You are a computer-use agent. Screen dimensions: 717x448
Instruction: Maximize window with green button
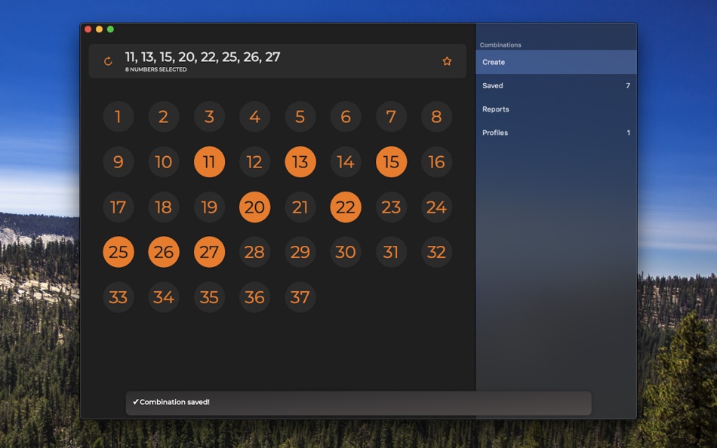click(x=110, y=29)
